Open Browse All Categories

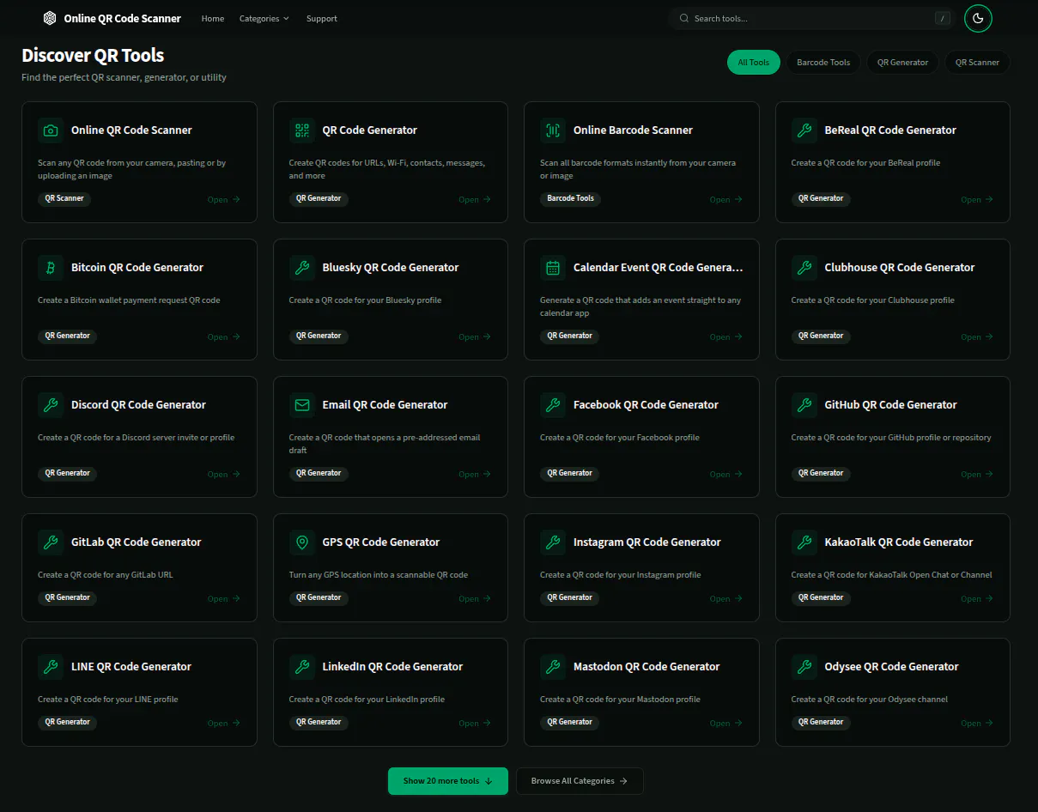coord(580,781)
